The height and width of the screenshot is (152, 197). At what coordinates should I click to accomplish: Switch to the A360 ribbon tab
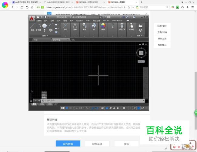(x=88, y=21)
